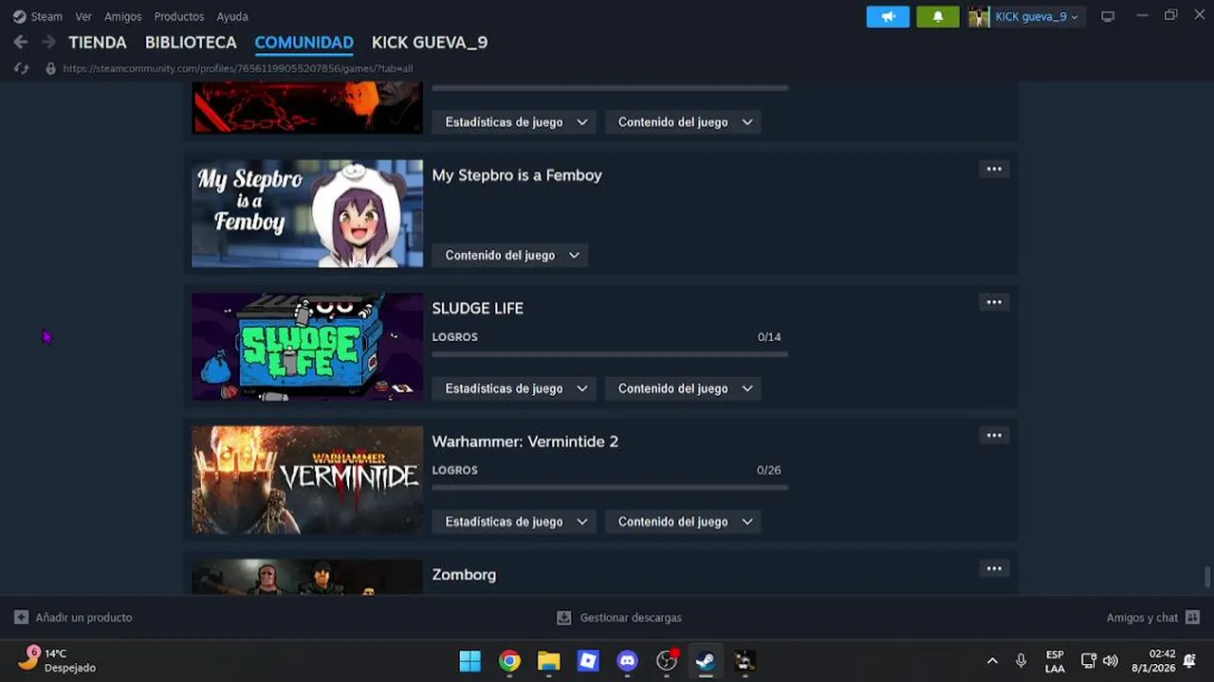Click the Añadir un producto link
The width and height of the screenshot is (1214, 682).
(x=83, y=618)
